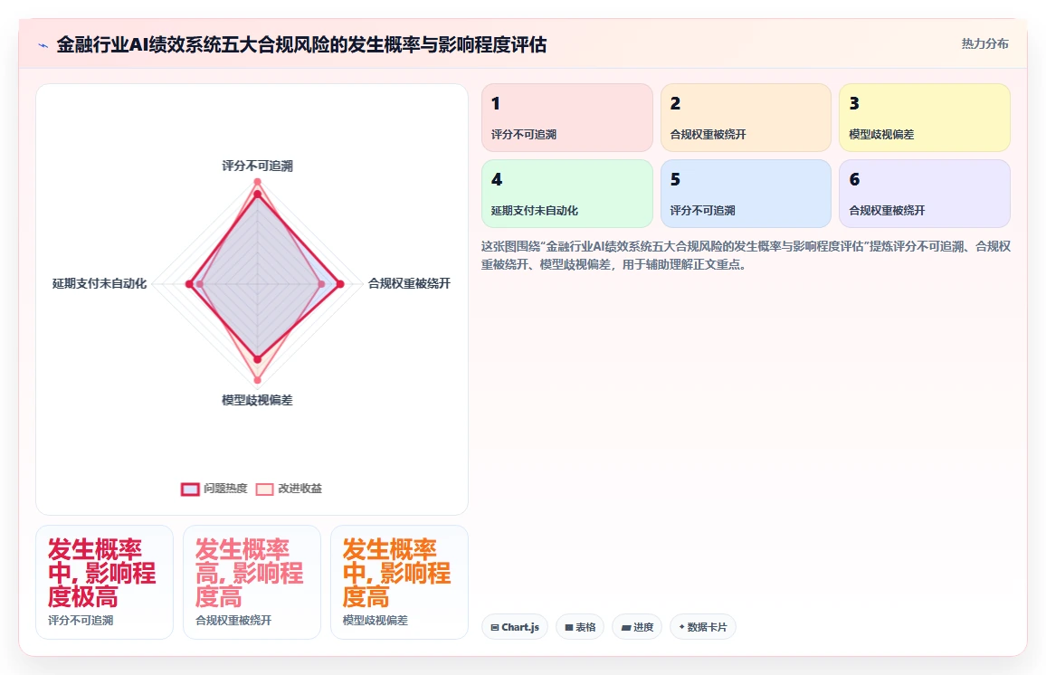This screenshot has height=675, width=1046.
Task: Toggle the 问题热度 legend swatch
Action: click(190, 489)
